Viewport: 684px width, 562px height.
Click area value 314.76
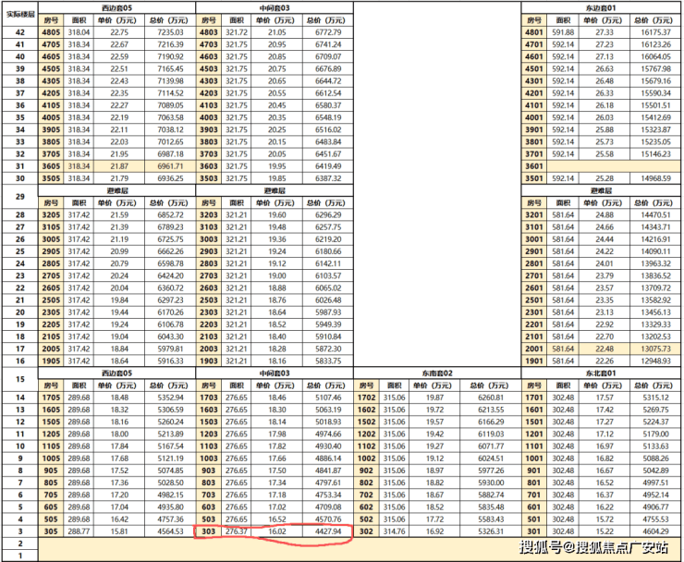(395, 531)
